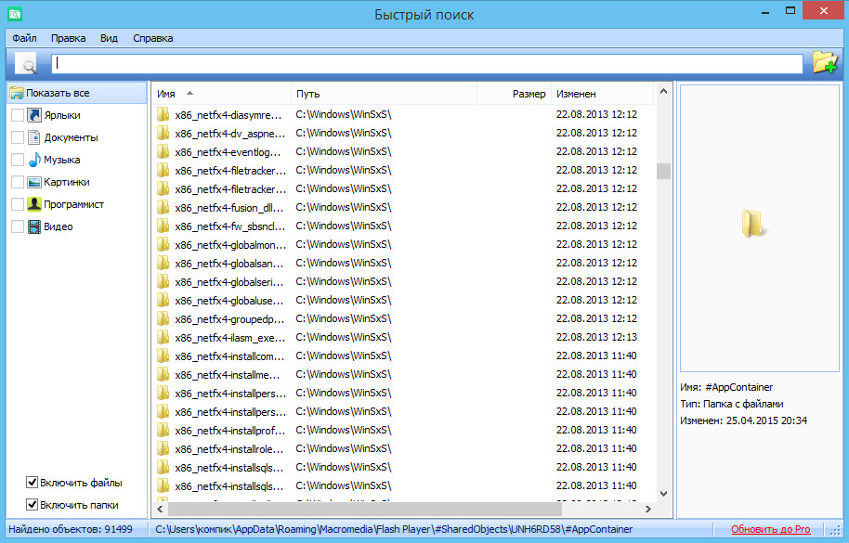This screenshot has width=849, height=543.
Task: Click folder icon of x86_netfx4-dv_aspne… row
Action: [x=163, y=133]
